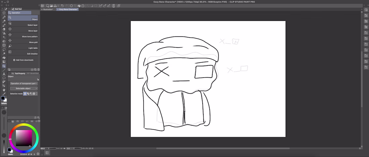Select the Balloon tool
Screen dimensions: 369x157
pos(4,78)
